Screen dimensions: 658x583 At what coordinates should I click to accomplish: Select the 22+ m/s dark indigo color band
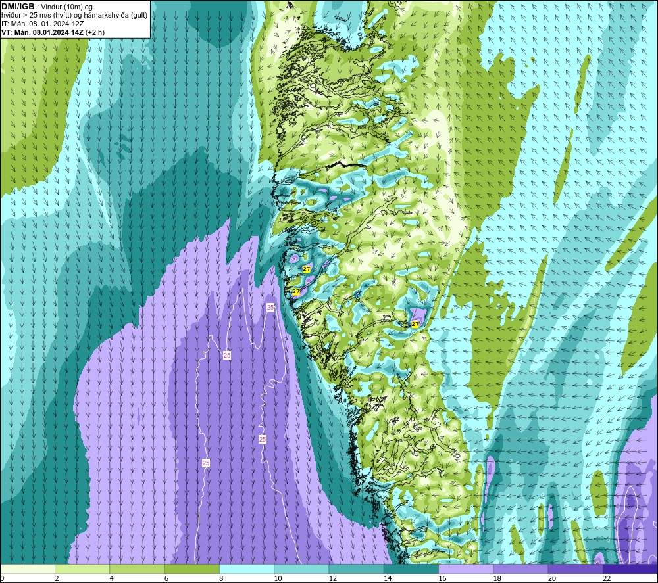(630, 569)
